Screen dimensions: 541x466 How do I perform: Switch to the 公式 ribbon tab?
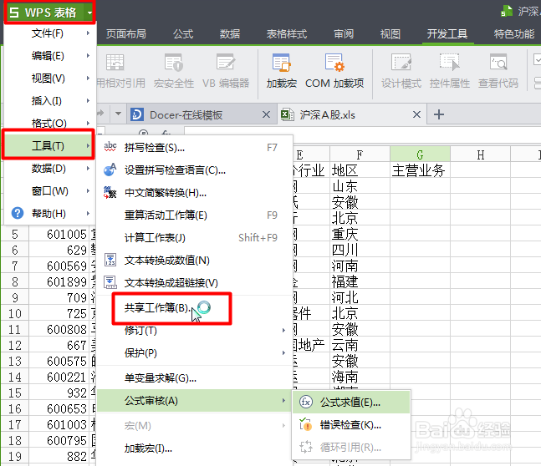pos(183,33)
